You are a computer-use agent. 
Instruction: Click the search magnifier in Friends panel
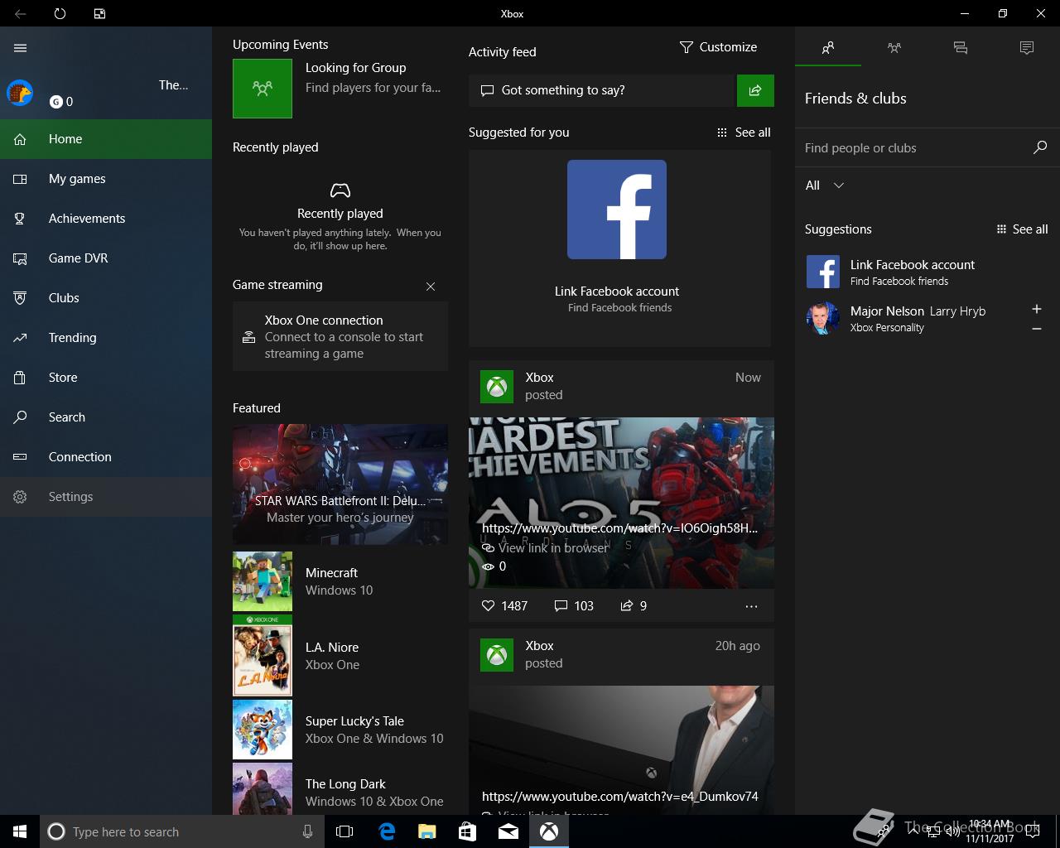tap(1040, 147)
